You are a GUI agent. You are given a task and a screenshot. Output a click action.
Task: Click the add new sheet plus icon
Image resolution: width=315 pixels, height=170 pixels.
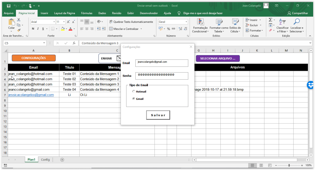tap(62, 160)
